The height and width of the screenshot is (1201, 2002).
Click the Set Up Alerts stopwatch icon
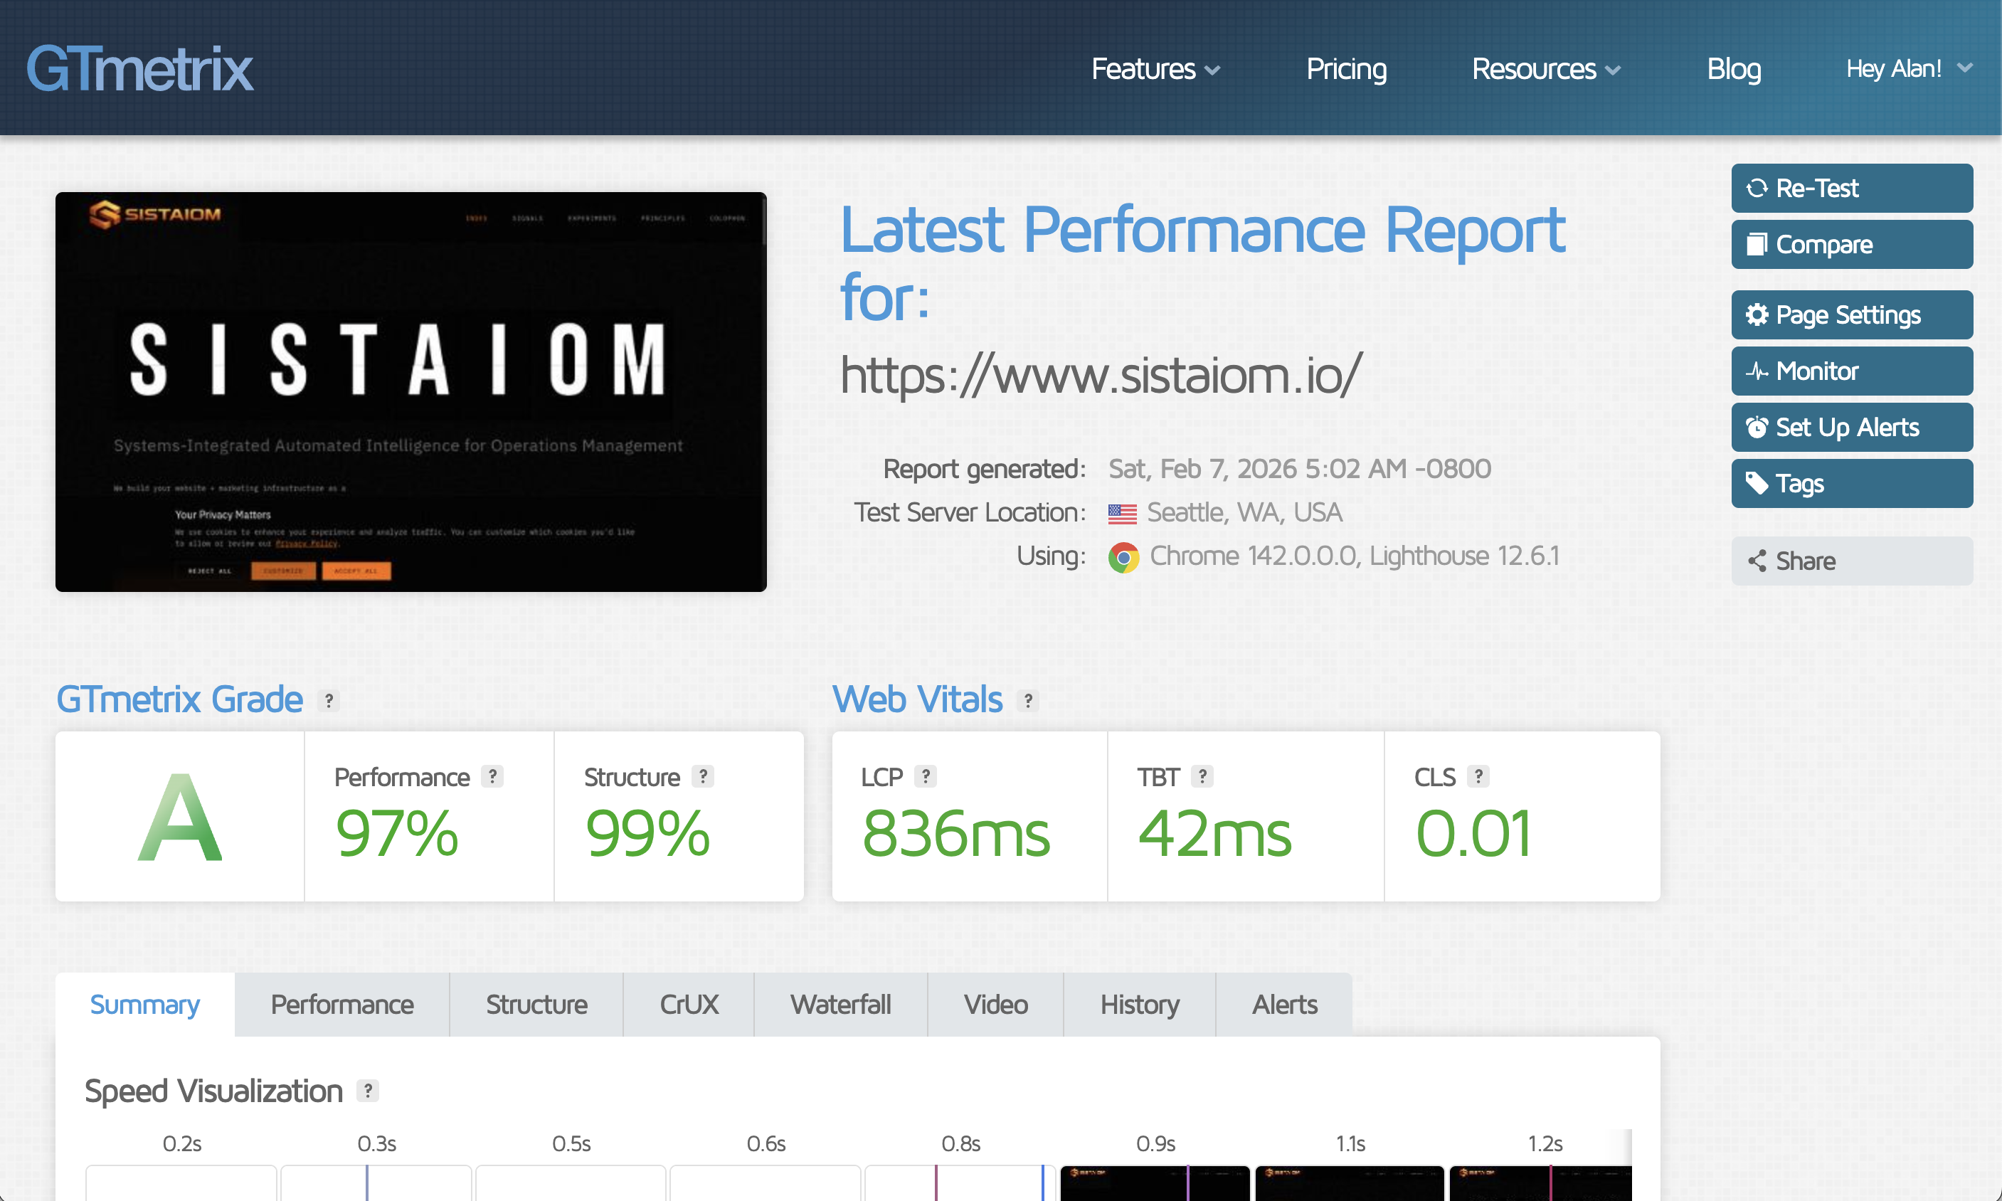[1757, 428]
